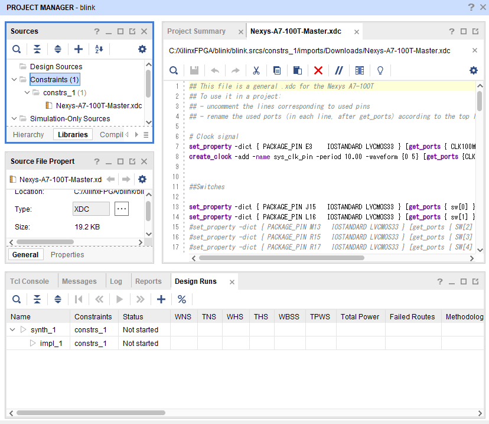Collapse the Constraints tree node
Viewport: 489px width, 424px height.
click(14, 79)
